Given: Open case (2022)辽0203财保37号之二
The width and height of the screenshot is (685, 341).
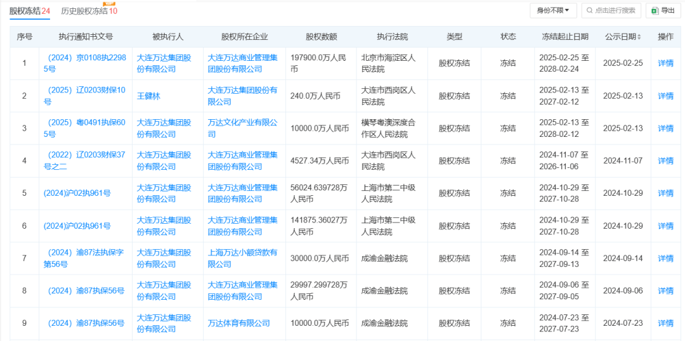Looking at the screenshot, I should click(85, 161).
